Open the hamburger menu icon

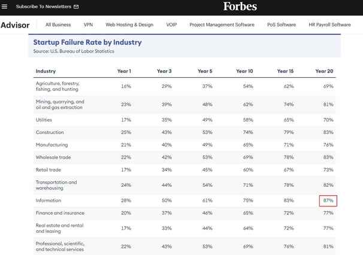pyautogui.click(x=4, y=7)
